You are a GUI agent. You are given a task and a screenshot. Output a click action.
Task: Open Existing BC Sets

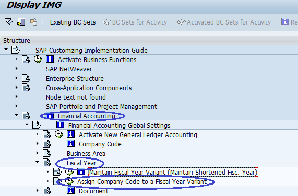click(73, 22)
